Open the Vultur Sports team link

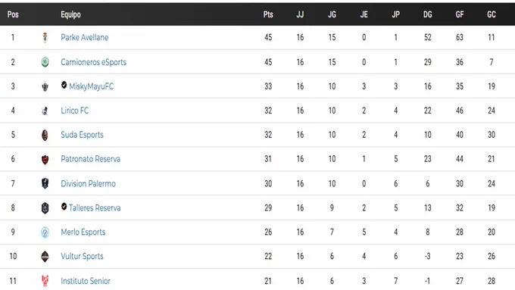coord(82,257)
